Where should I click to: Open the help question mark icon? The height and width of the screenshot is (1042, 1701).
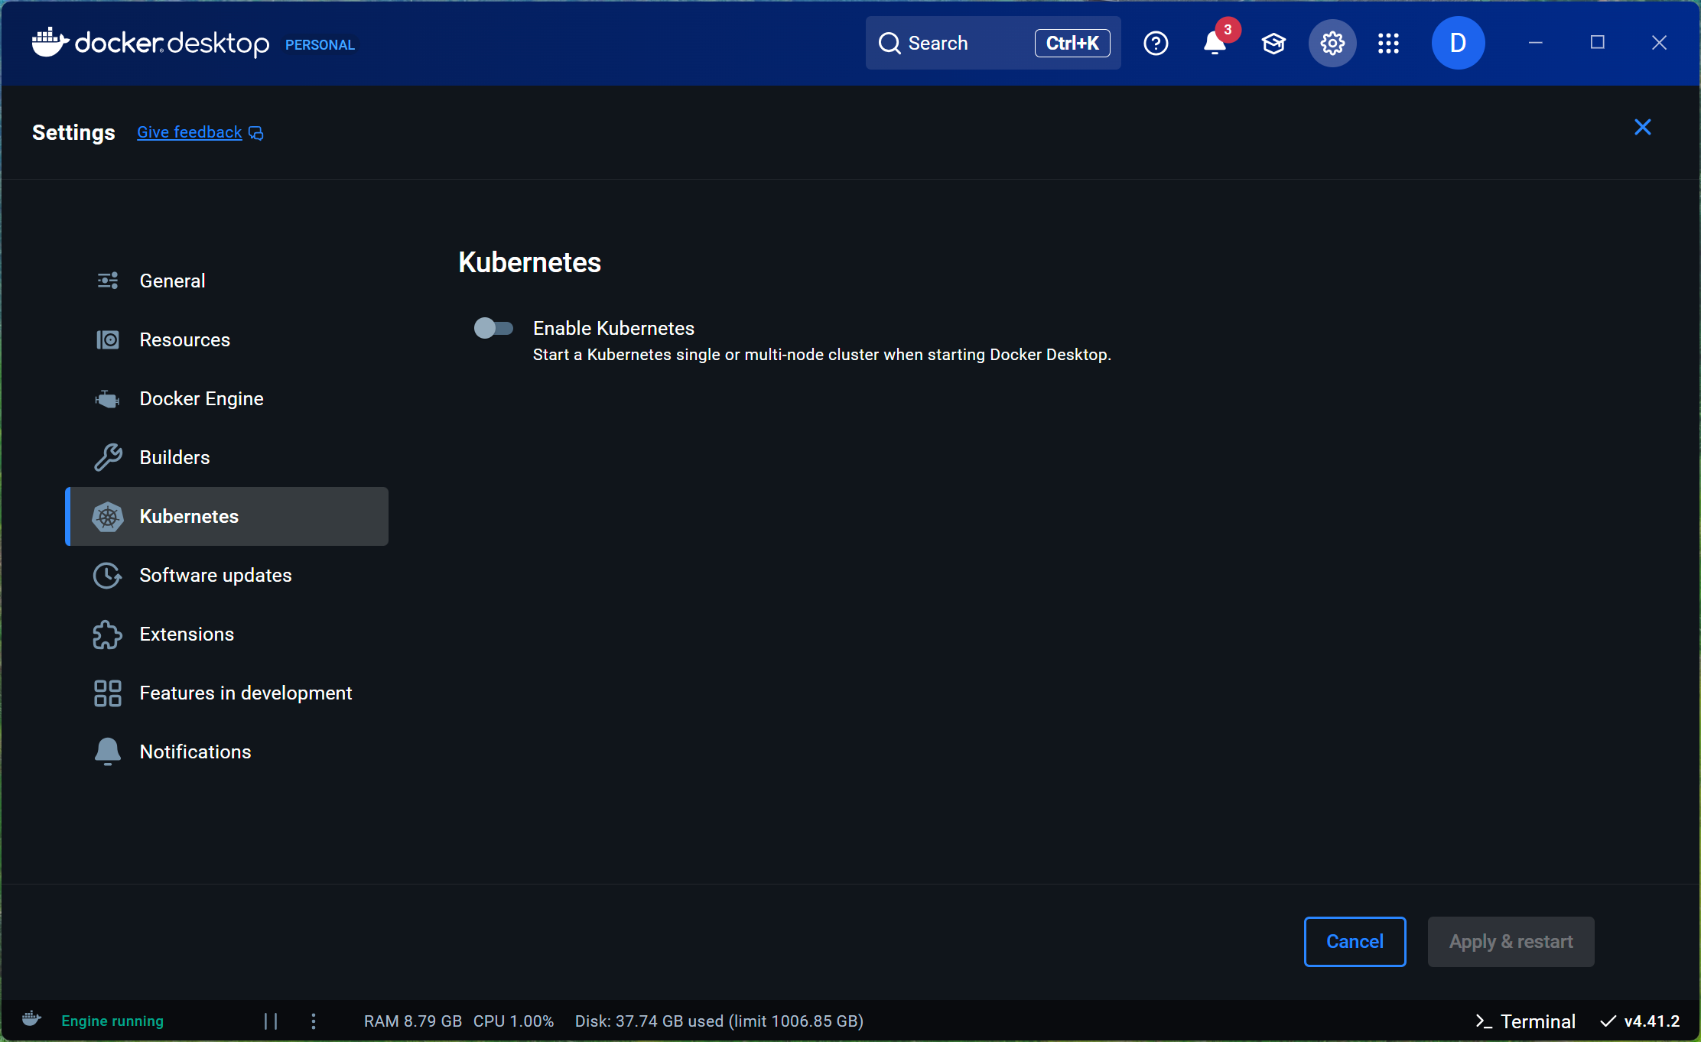pos(1156,44)
